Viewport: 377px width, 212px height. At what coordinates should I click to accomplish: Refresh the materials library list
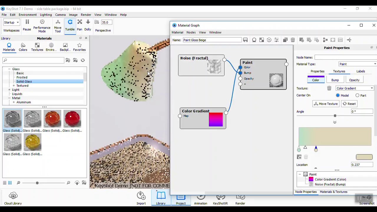[x=83, y=60]
